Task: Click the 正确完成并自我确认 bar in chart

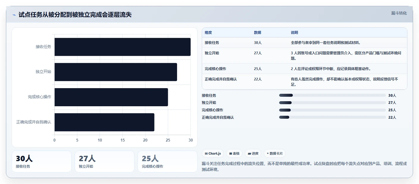Action: point(104,122)
